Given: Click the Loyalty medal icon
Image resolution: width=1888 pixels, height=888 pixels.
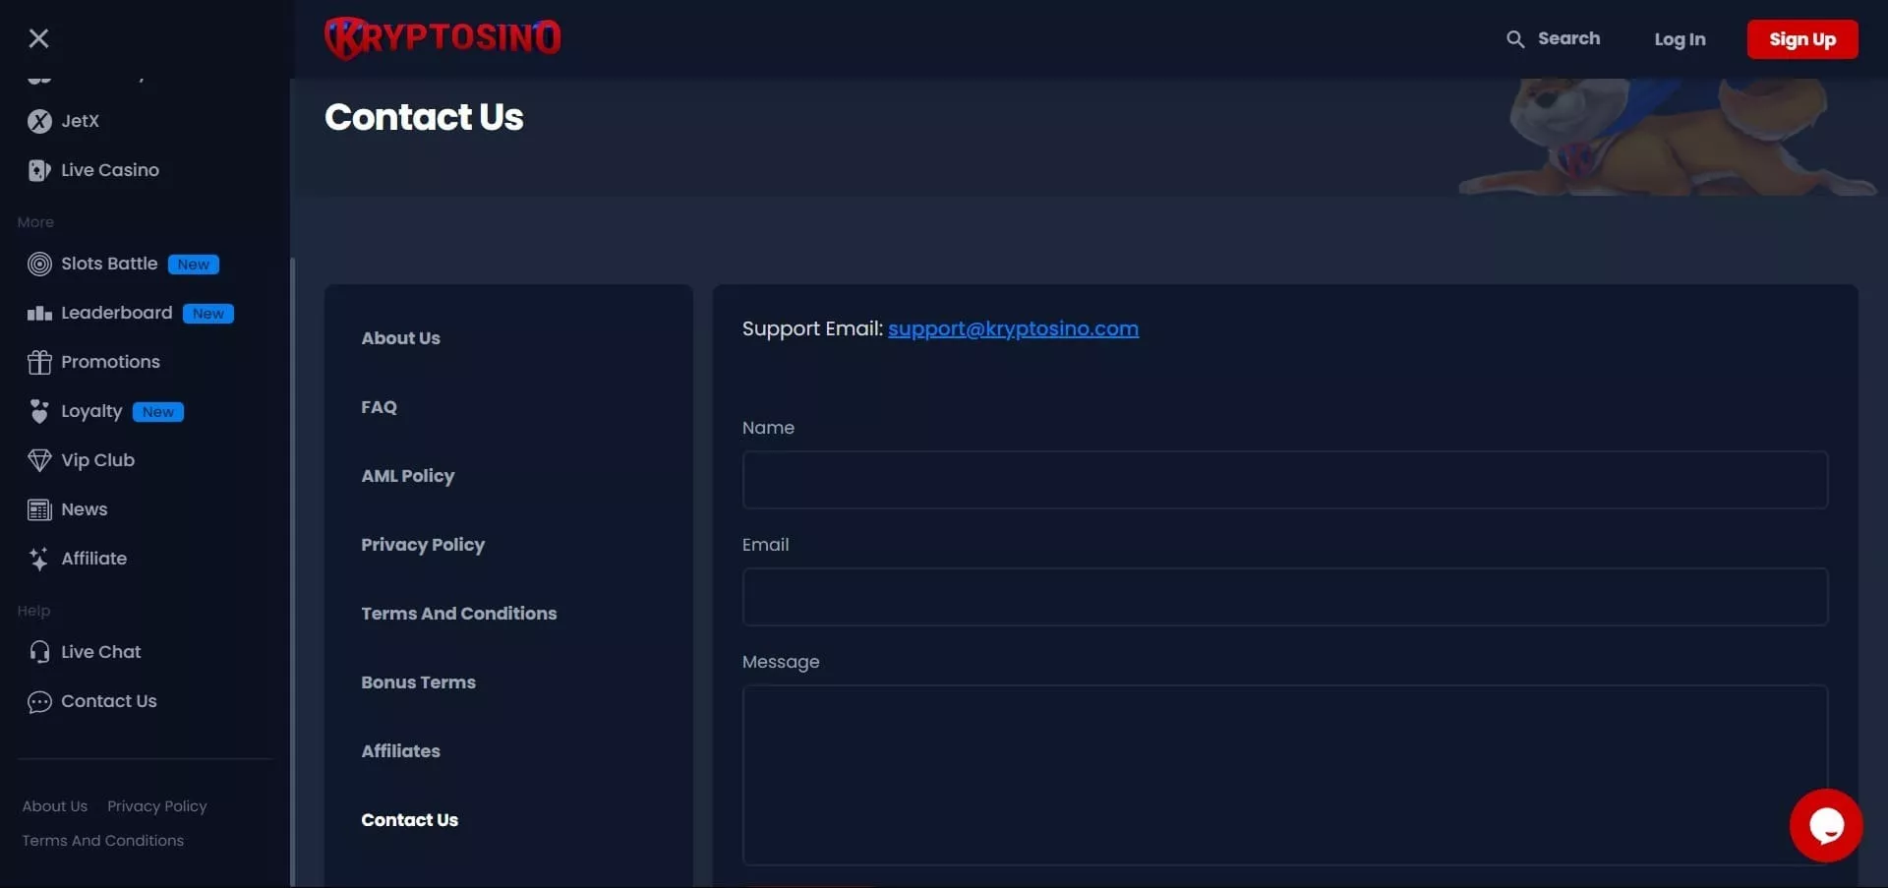Looking at the screenshot, I should pos(39,411).
